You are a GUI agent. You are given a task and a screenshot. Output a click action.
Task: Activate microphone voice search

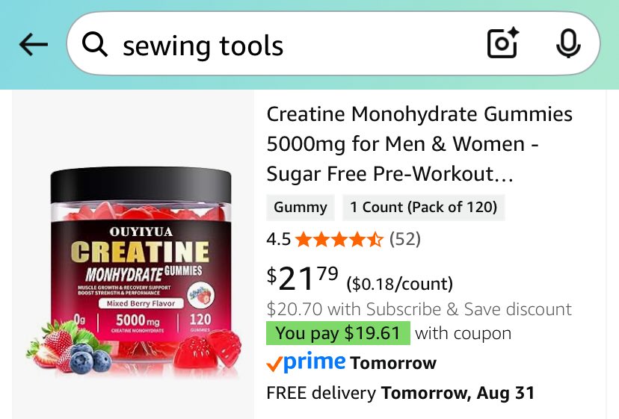point(568,44)
